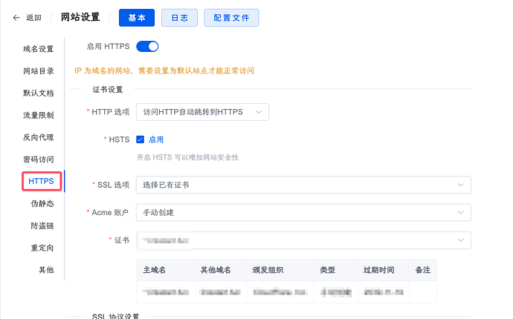Click the highlighted HTTPS sidebar item
This screenshot has height=319, width=513.
click(41, 181)
